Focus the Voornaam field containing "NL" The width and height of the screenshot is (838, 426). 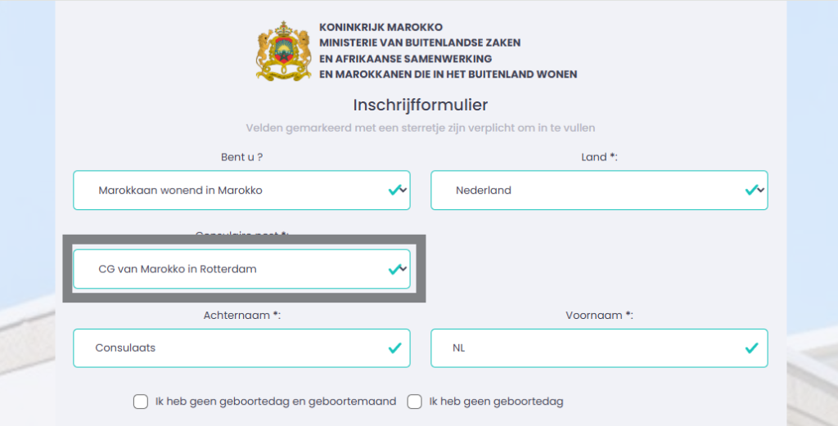pyautogui.click(x=599, y=348)
